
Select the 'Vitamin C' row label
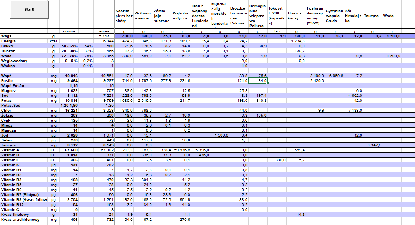10,210
